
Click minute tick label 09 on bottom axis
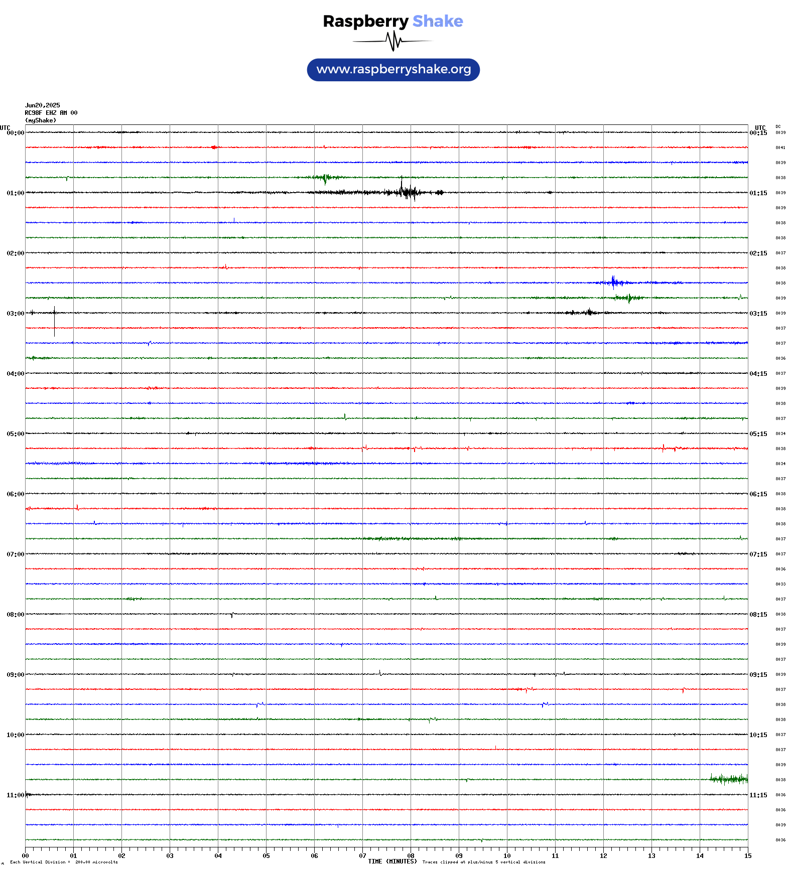pyautogui.click(x=459, y=856)
